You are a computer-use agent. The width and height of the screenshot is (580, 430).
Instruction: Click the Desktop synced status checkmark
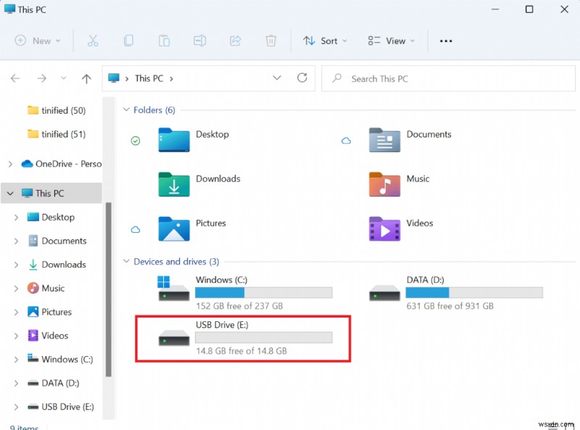click(x=136, y=141)
